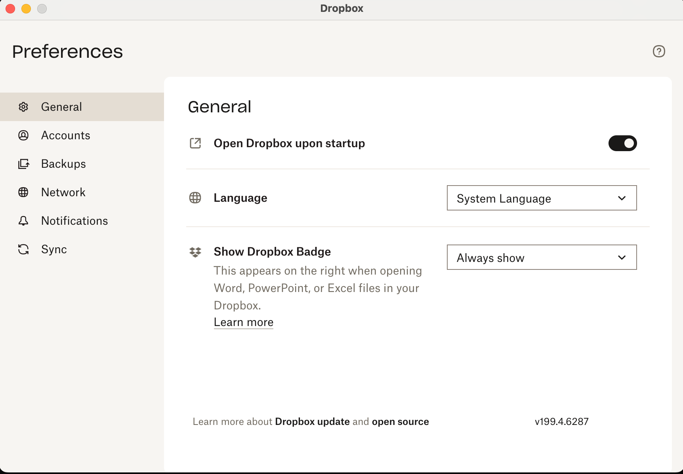Click the Network globe icon in sidebar
Screen dimensions: 683x474
coord(23,192)
